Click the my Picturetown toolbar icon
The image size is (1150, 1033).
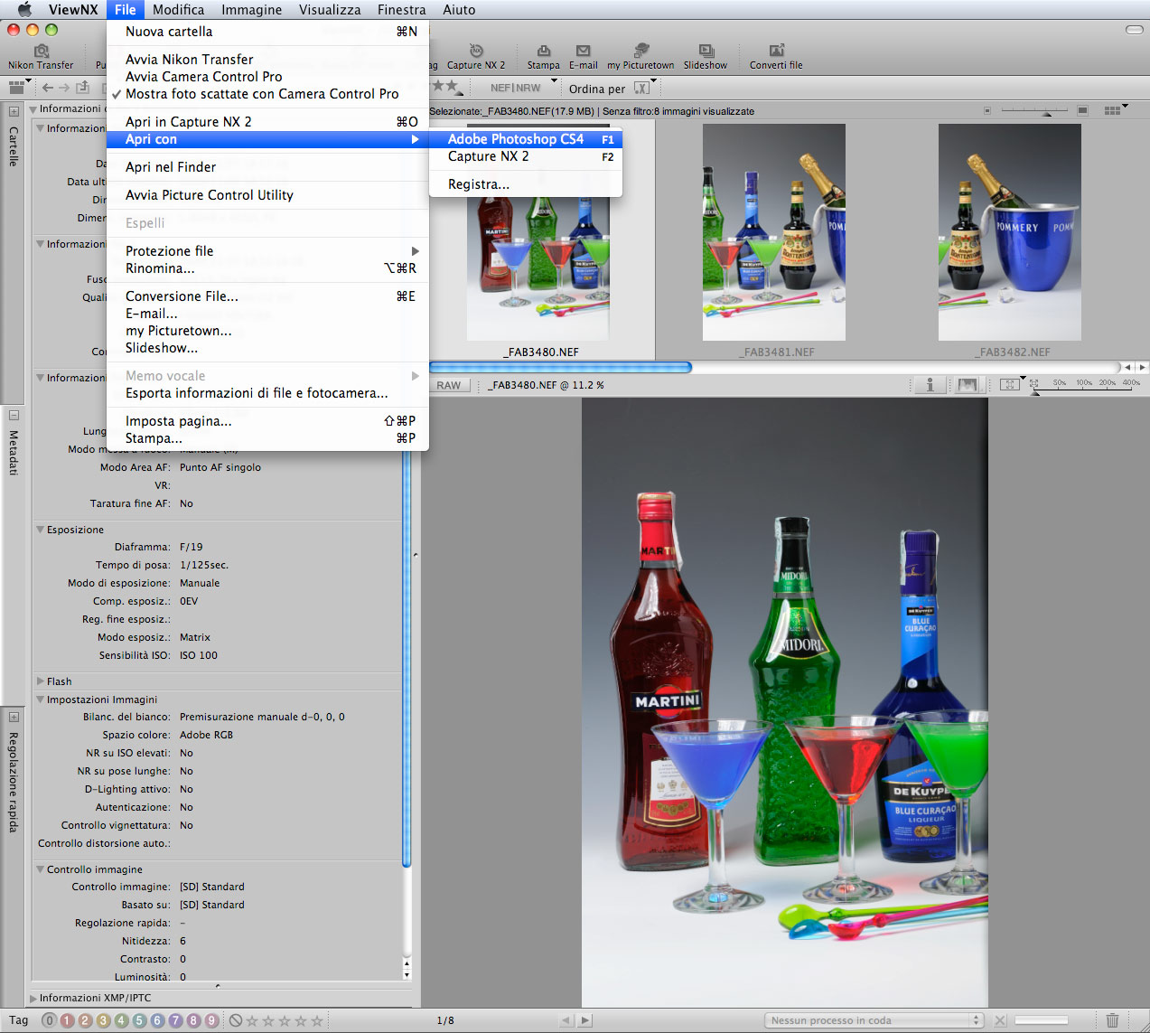click(x=641, y=51)
